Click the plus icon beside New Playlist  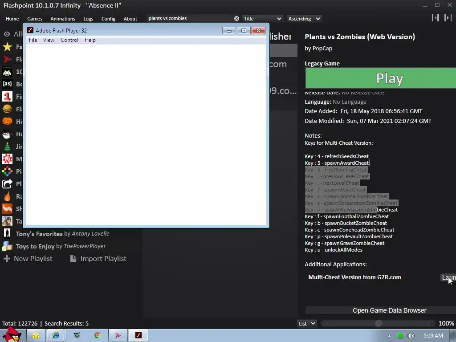pyautogui.click(x=7, y=259)
